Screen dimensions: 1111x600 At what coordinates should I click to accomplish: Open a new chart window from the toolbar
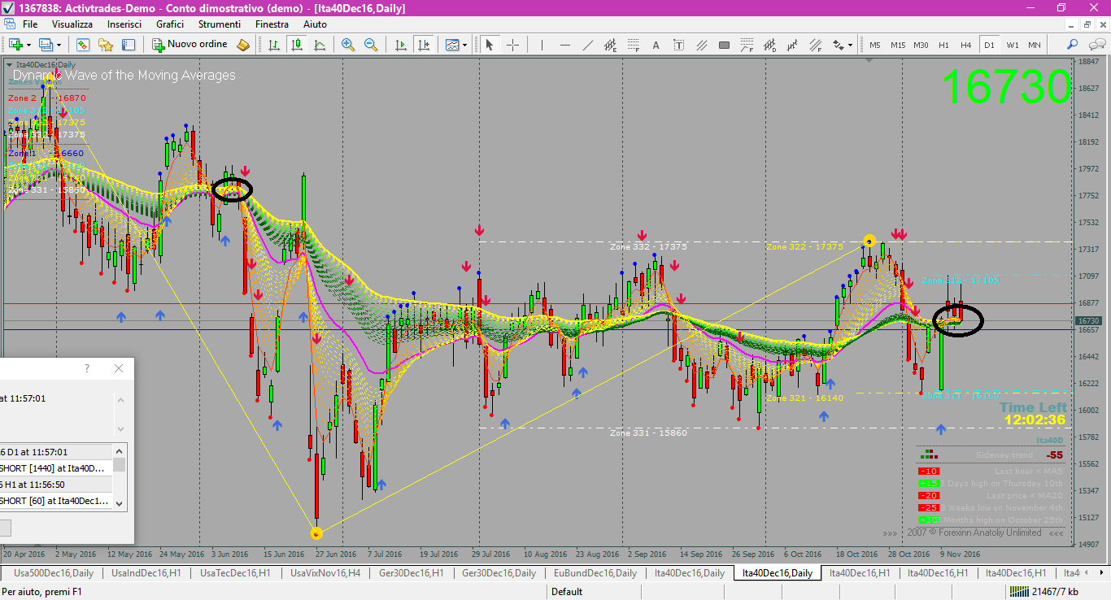click(16, 45)
